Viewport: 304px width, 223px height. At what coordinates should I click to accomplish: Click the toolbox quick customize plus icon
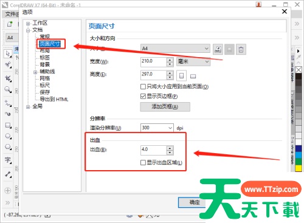(8, 191)
